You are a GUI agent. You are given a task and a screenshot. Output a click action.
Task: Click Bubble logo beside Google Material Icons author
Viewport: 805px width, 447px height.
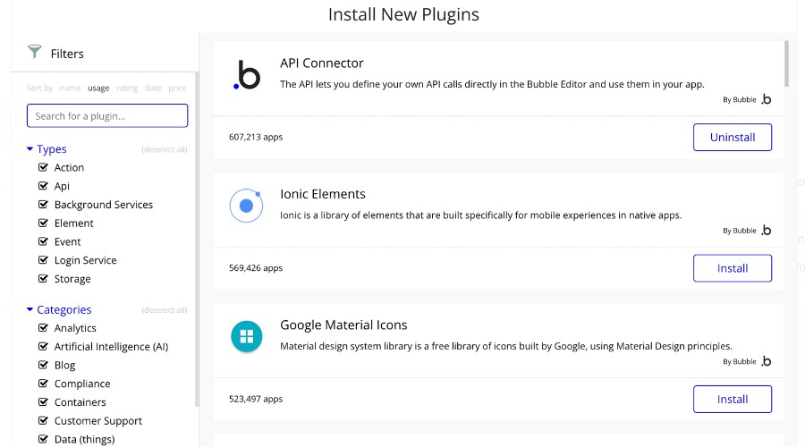(766, 361)
